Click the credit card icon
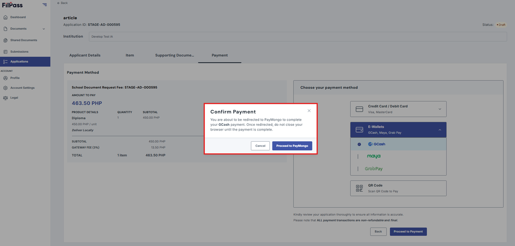The width and height of the screenshot is (515, 246). 360,109
